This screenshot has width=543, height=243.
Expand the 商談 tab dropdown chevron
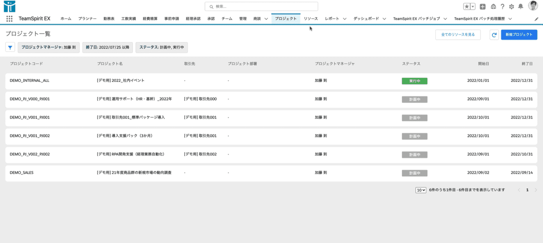point(266,19)
